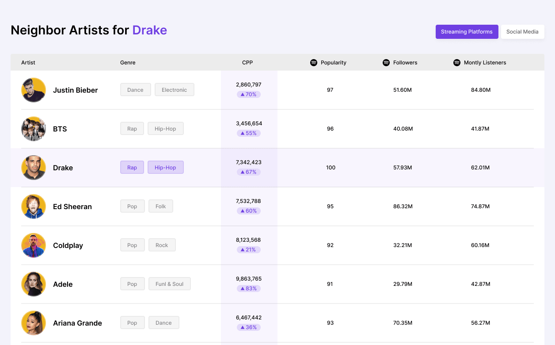Select Ed Sheeran's 86.32M followers value
Screen dimensions: 555x345
(x=403, y=206)
